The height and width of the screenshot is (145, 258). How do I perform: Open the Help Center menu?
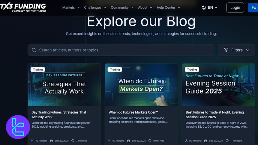click(168, 7)
